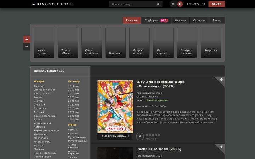The image size is (255, 159).
Task: Click the KINOGO.DANCE logo icon
Action: pyautogui.click(x=33, y=4)
